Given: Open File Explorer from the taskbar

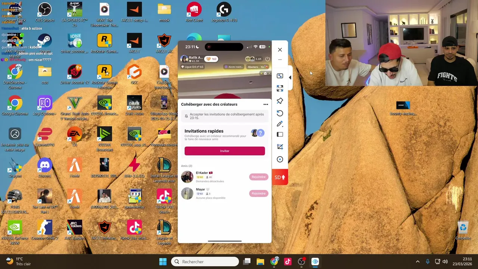Looking at the screenshot, I should click(260, 262).
